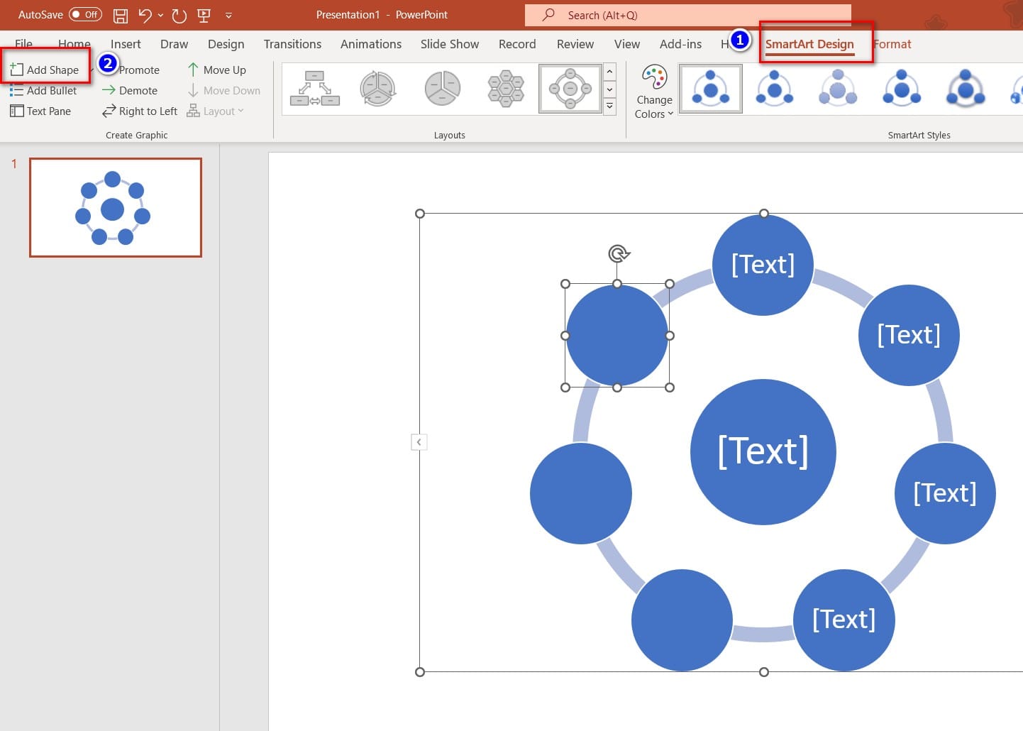Expand the Layouts gallery More arrow
1023x731 pixels.
tap(609, 106)
